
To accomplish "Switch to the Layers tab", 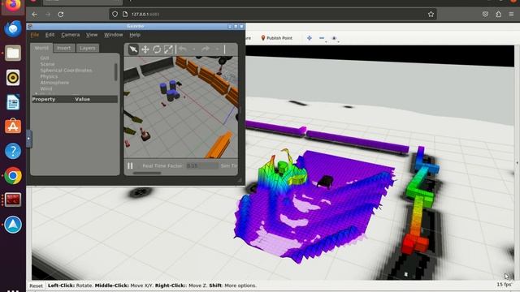I will point(88,48).
